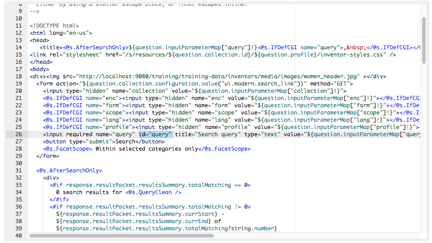432x243 pixels.
Task: Click line number 40 in gutter
Action: pyautogui.click(x=19, y=236)
